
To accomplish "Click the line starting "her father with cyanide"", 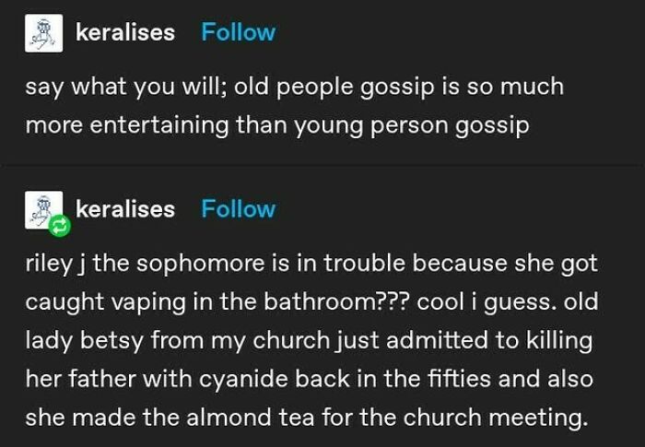I will (x=310, y=380).
